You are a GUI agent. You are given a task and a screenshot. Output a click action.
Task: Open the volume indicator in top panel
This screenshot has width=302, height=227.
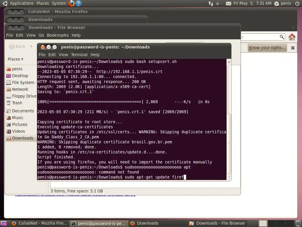click(x=219, y=4)
